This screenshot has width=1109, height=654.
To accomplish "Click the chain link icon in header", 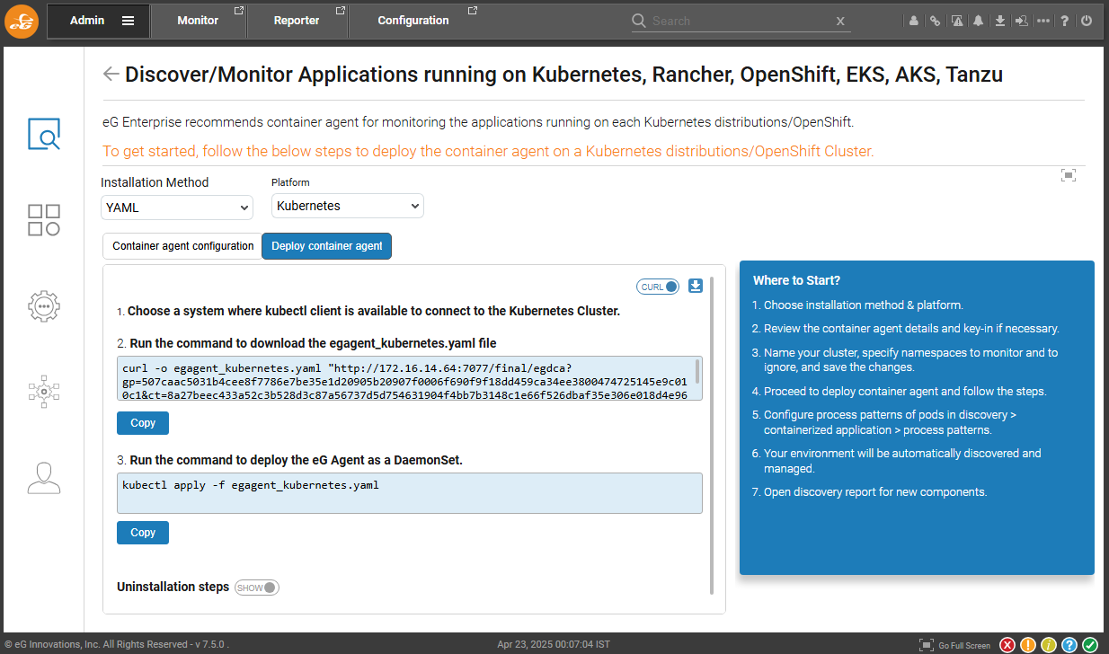I will tap(936, 21).
